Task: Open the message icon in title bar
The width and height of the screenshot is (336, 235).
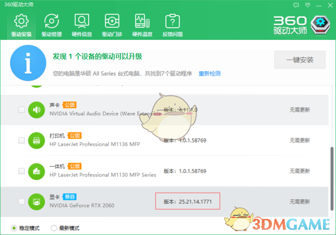Action: click(296, 5)
